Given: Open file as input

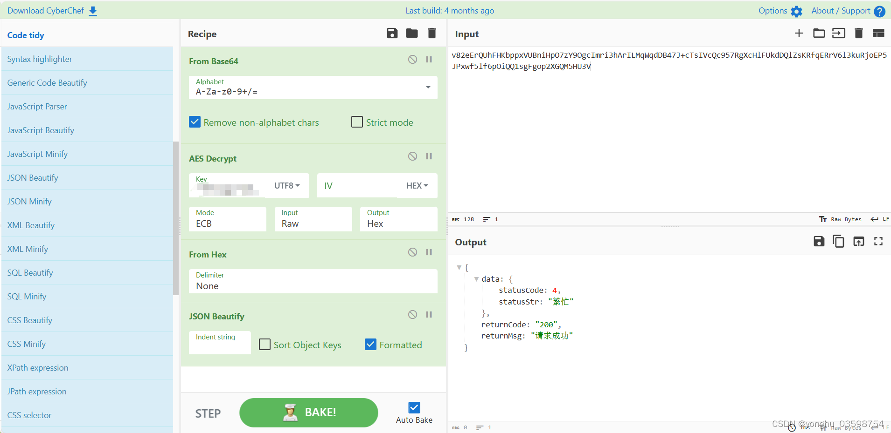Looking at the screenshot, I should pos(839,33).
